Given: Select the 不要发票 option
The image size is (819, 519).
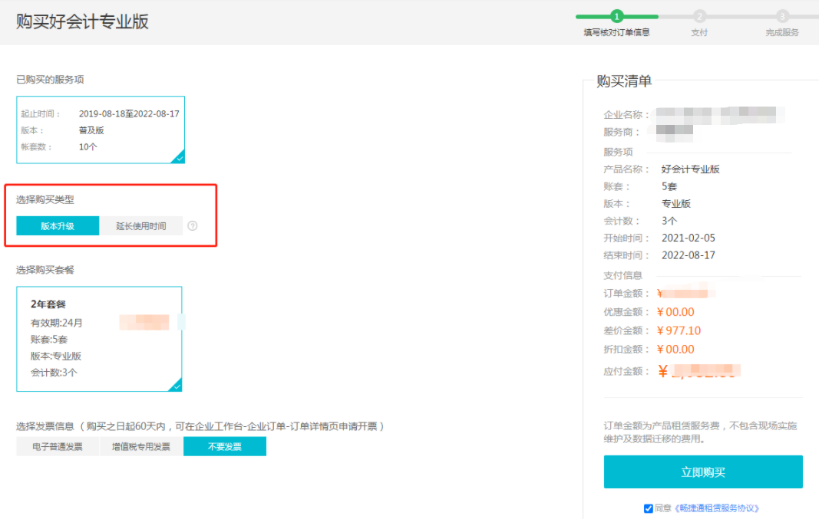Looking at the screenshot, I should (225, 446).
